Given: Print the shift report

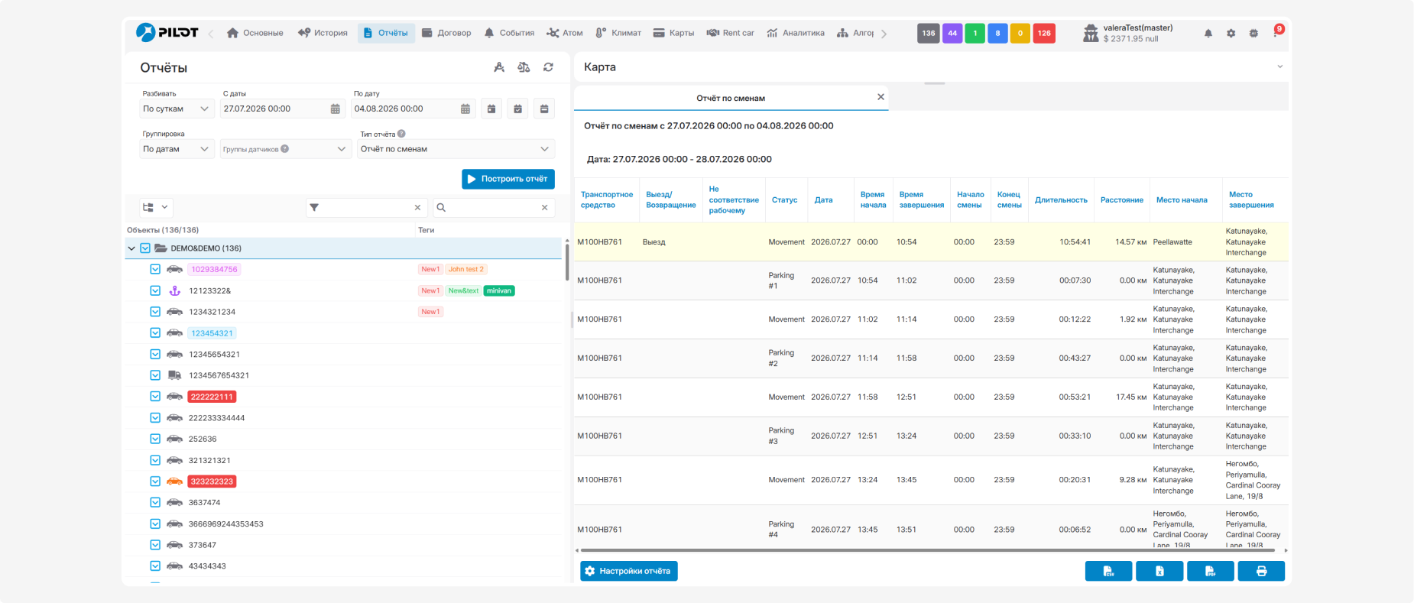Looking at the screenshot, I should click(x=1261, y=571).
